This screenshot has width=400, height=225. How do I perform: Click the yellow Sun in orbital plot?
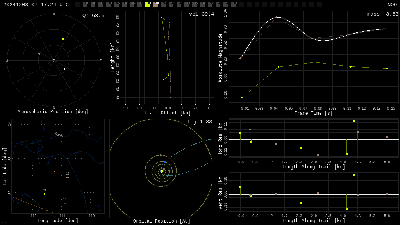pyautogui.click(x=162, y=171)
